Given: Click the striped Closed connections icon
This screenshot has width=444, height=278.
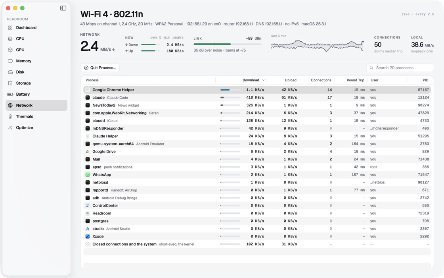Looking at the screenshot, I should [88, 244].
